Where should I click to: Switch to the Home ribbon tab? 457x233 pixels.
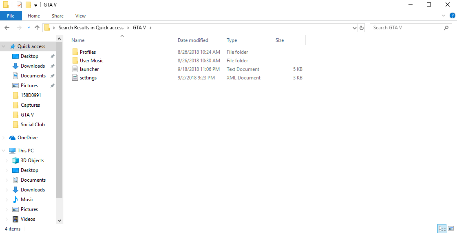(x=34, y=16)
